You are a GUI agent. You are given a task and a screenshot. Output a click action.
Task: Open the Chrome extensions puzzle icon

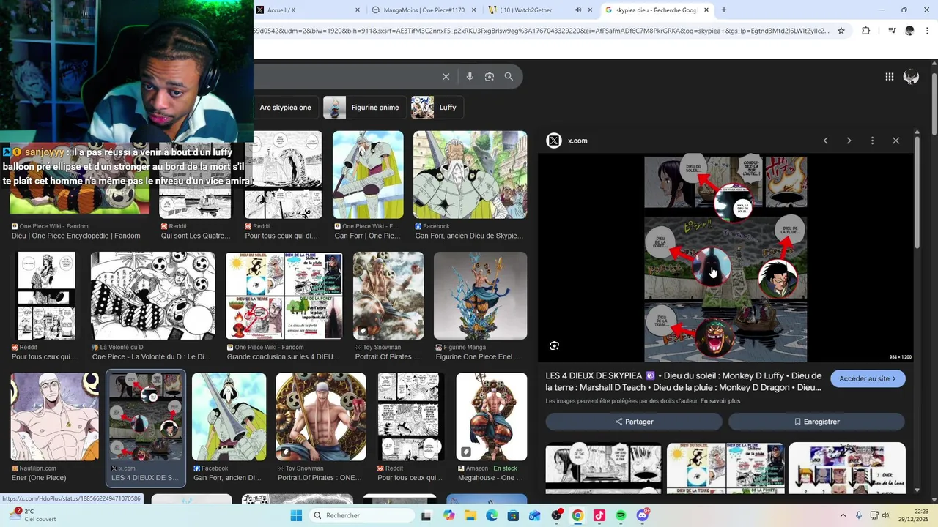tap(865, 31)
